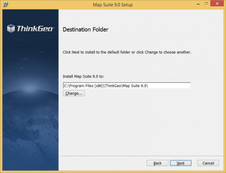Click the 'Install Map Suite 9.0 to:' label

(83, 77)
